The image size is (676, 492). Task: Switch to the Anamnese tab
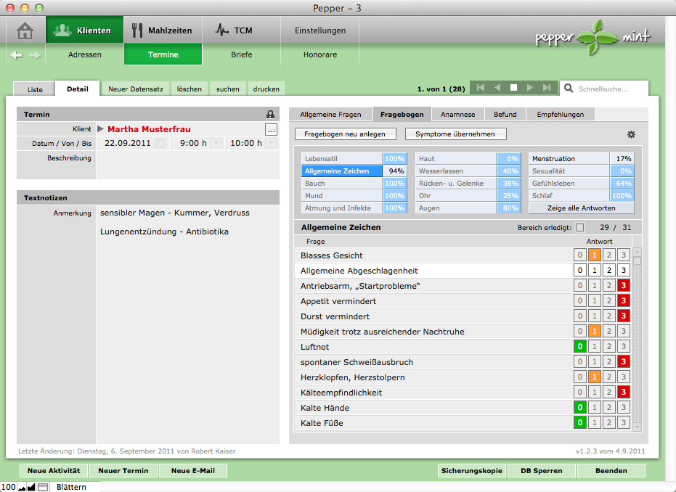click(x=457, y=115)
